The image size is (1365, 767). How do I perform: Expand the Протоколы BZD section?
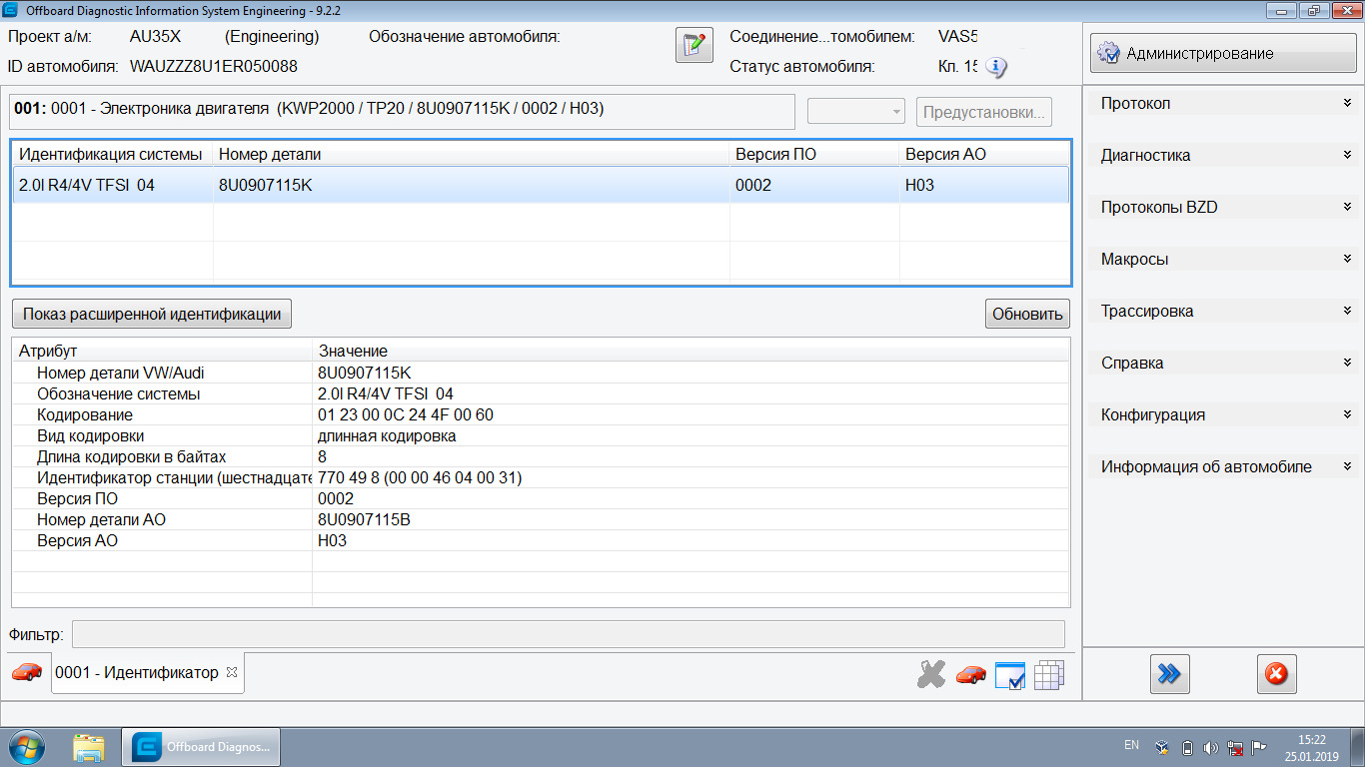pos(1225,208)
